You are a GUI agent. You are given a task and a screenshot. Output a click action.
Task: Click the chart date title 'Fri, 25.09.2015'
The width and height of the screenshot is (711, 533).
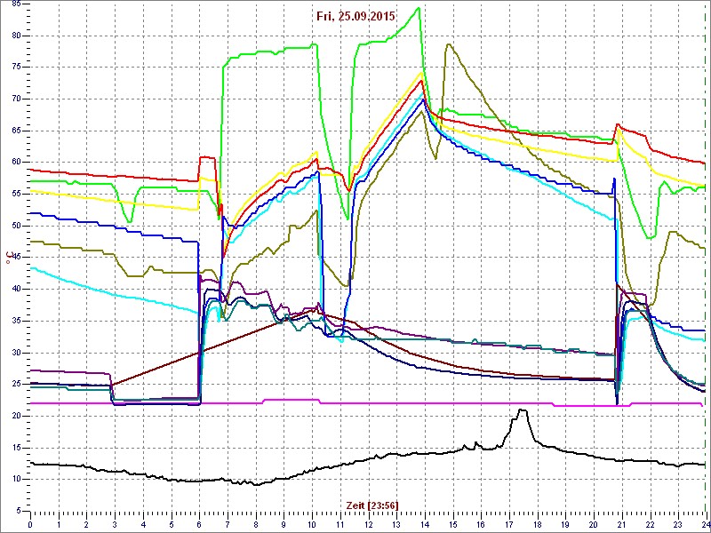[356, 17]
